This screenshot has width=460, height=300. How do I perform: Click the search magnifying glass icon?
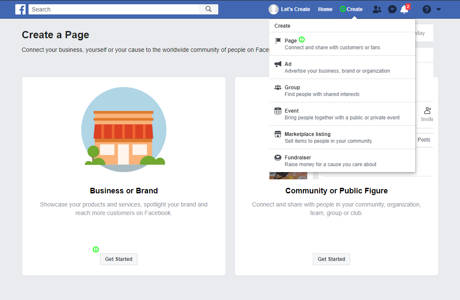tap(209, 9)
